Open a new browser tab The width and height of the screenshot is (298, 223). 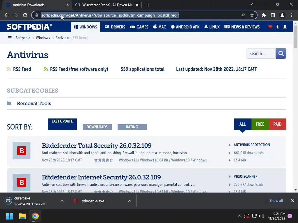(148, 5)
